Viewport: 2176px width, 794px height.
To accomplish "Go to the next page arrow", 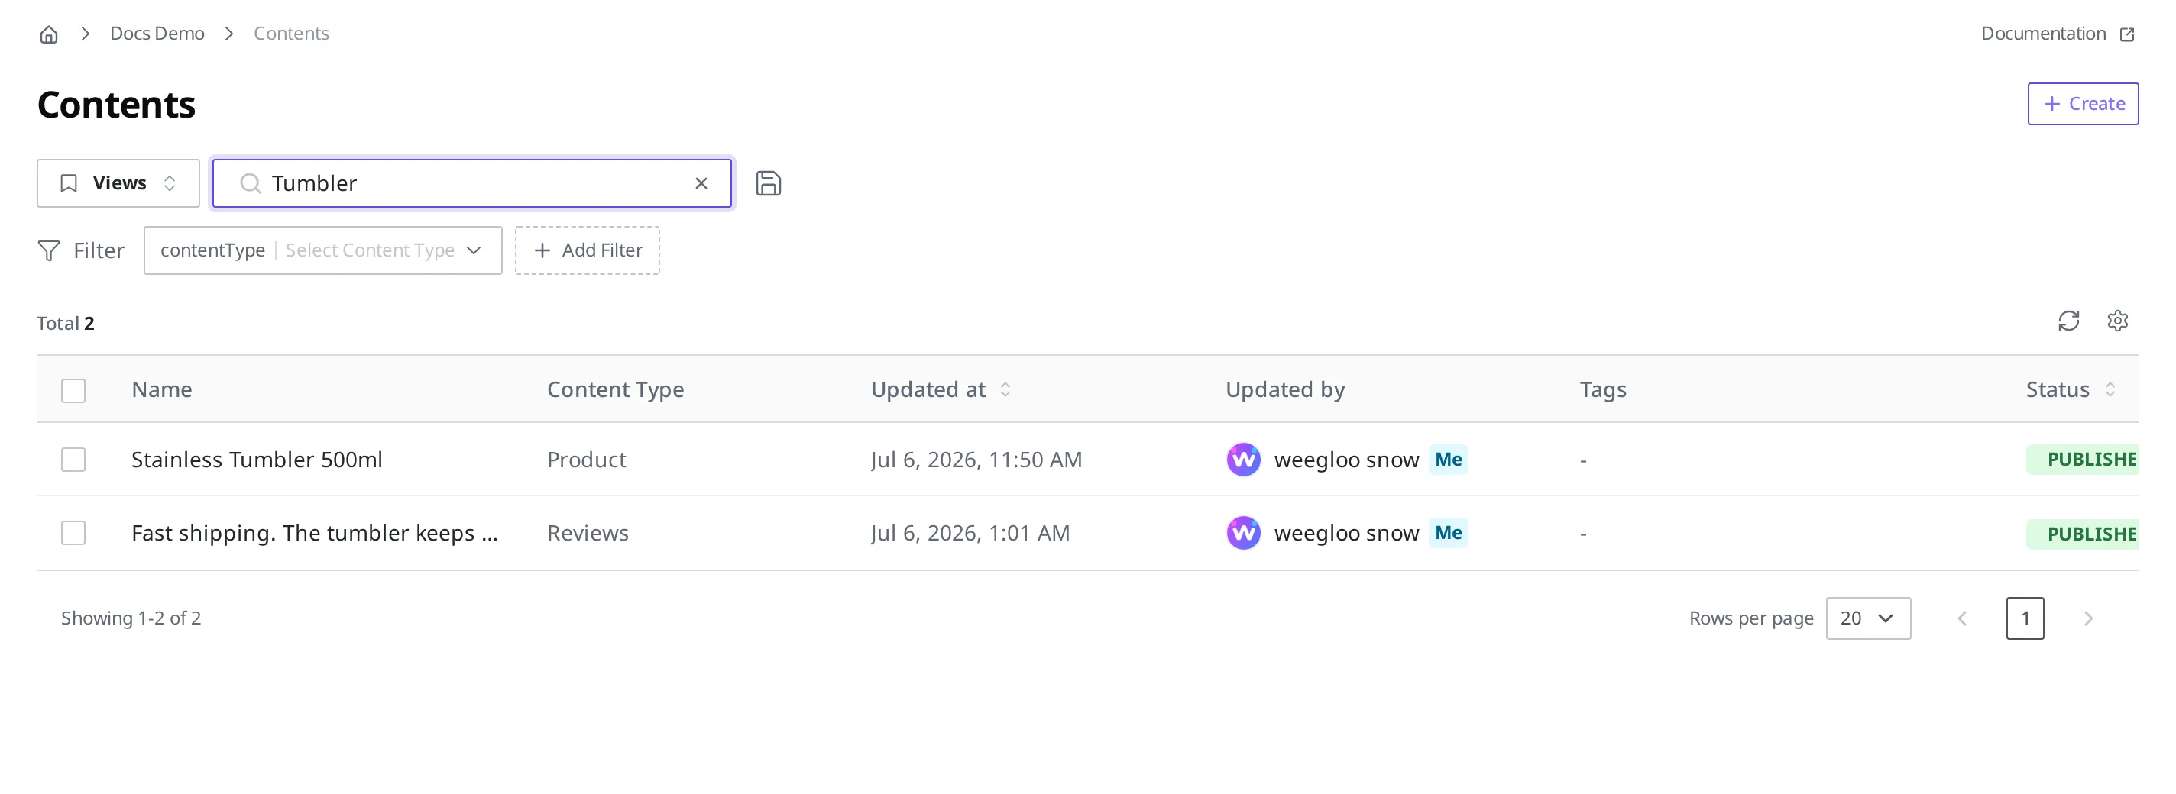I will point(2088,618).
